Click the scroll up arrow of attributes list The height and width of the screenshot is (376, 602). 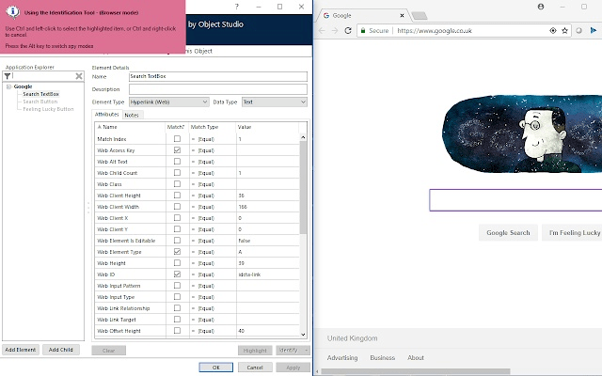pos(303,137)
